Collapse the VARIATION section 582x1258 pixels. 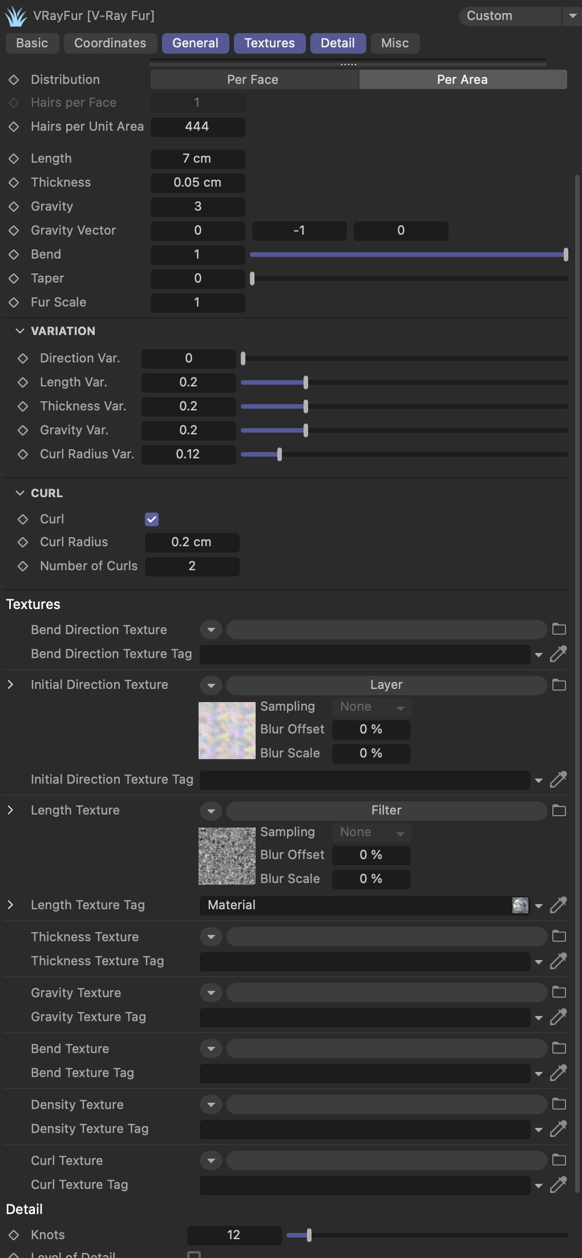(x=20, y=331)
